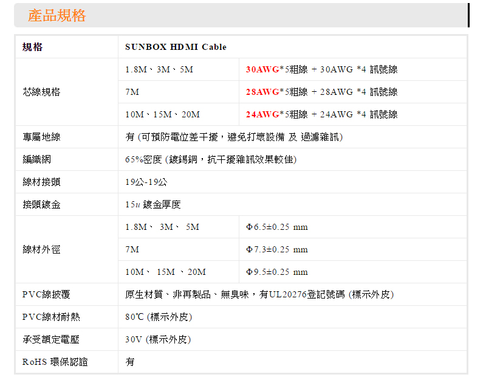Select the 線材接頭 row label

click(x=41, y=182)
